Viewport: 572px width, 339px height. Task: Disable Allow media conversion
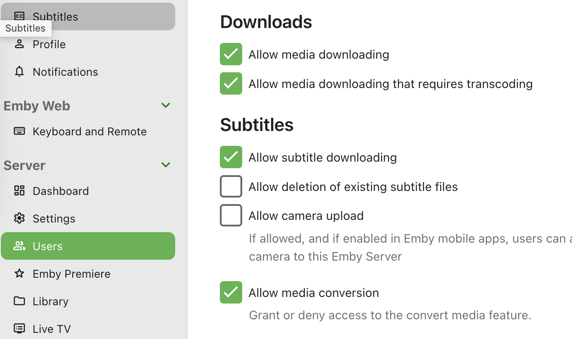point(231,292)
